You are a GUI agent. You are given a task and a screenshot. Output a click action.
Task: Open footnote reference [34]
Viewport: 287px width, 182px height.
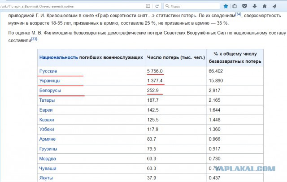238,14
